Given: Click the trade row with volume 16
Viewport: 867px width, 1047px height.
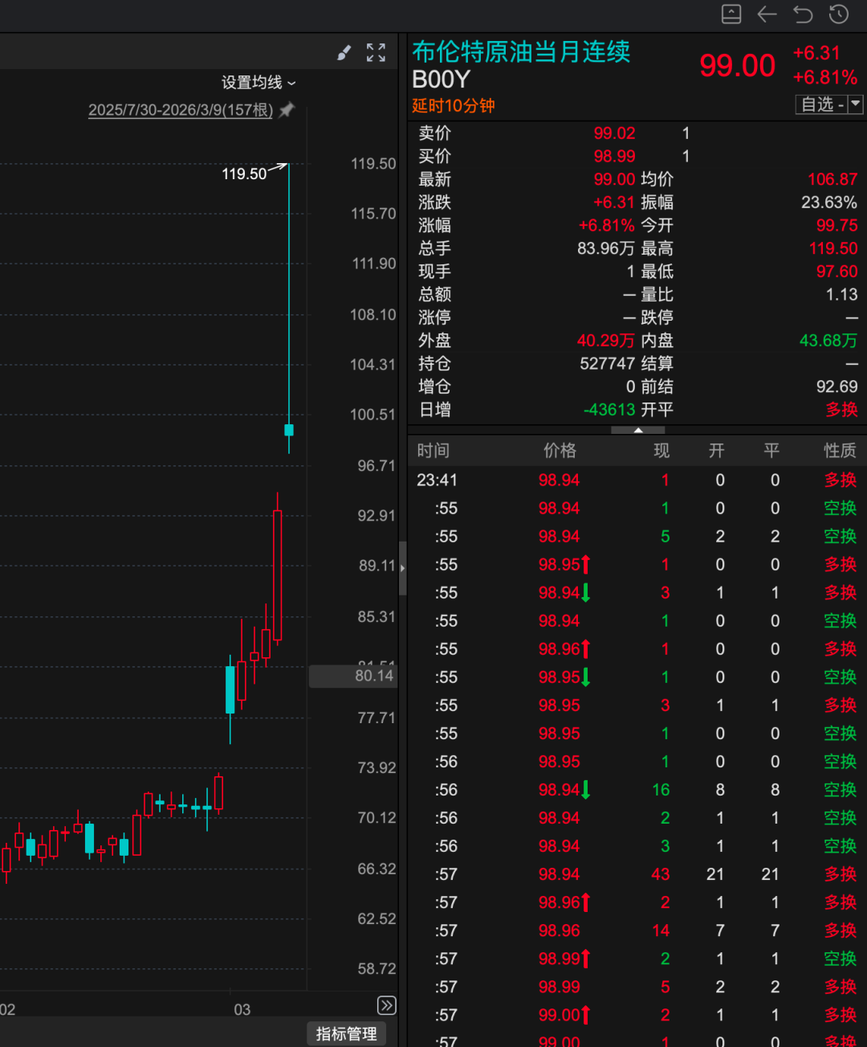Looking at the screenshot, I should (x=637, y=790).
